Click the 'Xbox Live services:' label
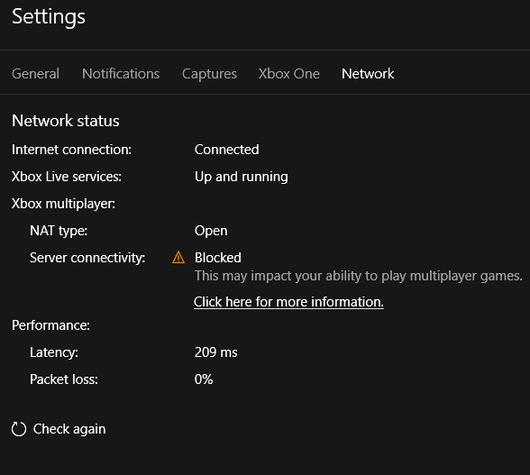Image resolution: width=530 pixels, height=475 pixels. pos(67,177)
